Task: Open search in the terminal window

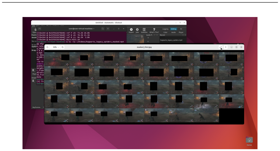Action: (x=103, y=29)
